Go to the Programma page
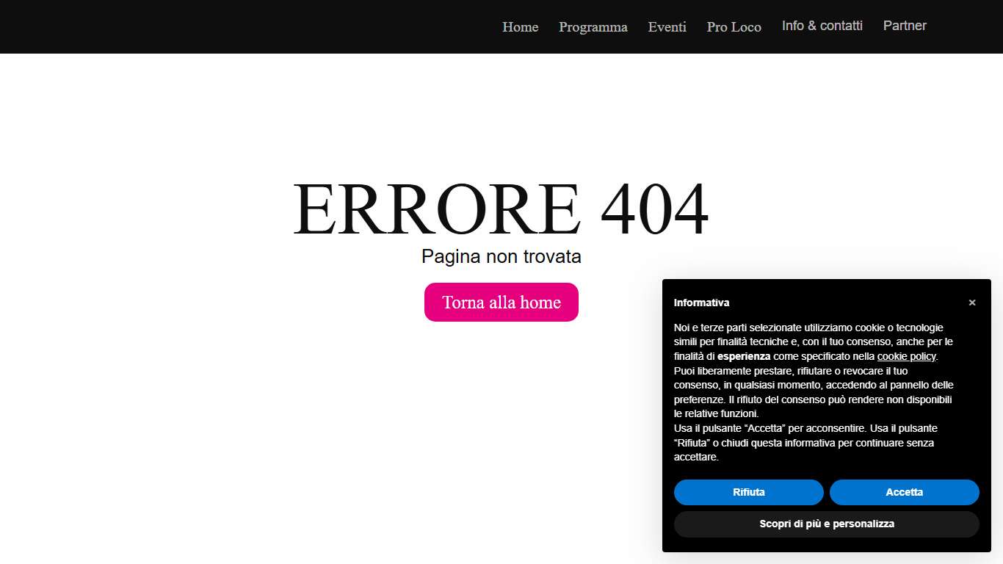Image resolution: width=1003 pixels, height=564 pixels. click(x=593, y=27)
